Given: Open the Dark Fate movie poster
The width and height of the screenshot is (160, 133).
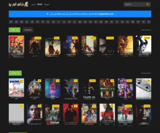Looking at the screenshot, I should tap(125, 47).
